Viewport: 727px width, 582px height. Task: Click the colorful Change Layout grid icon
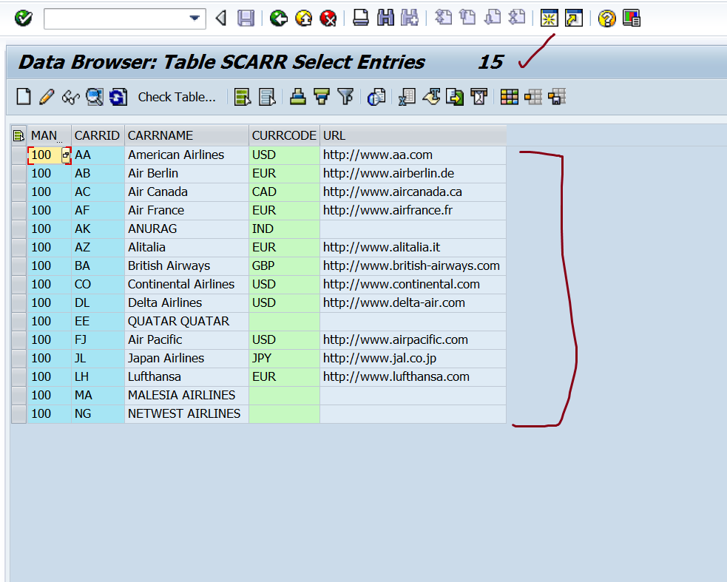pyautogui.click(x=510, y=97)
